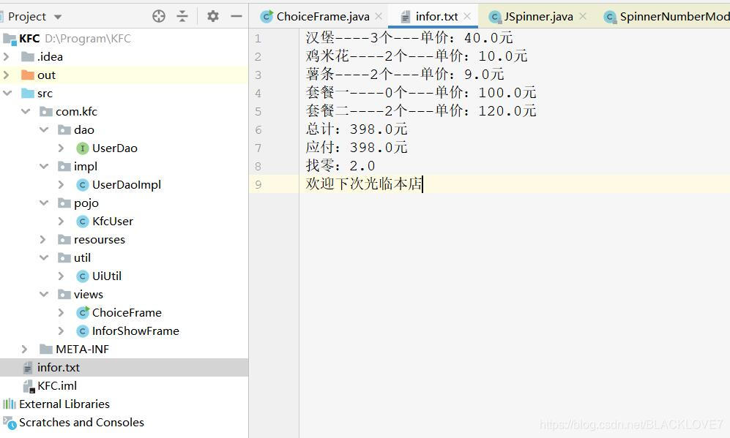Expand the resourses folder

click(42, 239)
